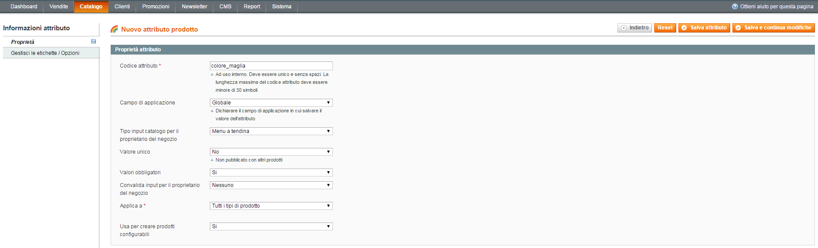Image resolution: width=818 pixels, height=248 pixels.
Task: Open the Tipo input catalogo dropdown
Action: point(271,131)
